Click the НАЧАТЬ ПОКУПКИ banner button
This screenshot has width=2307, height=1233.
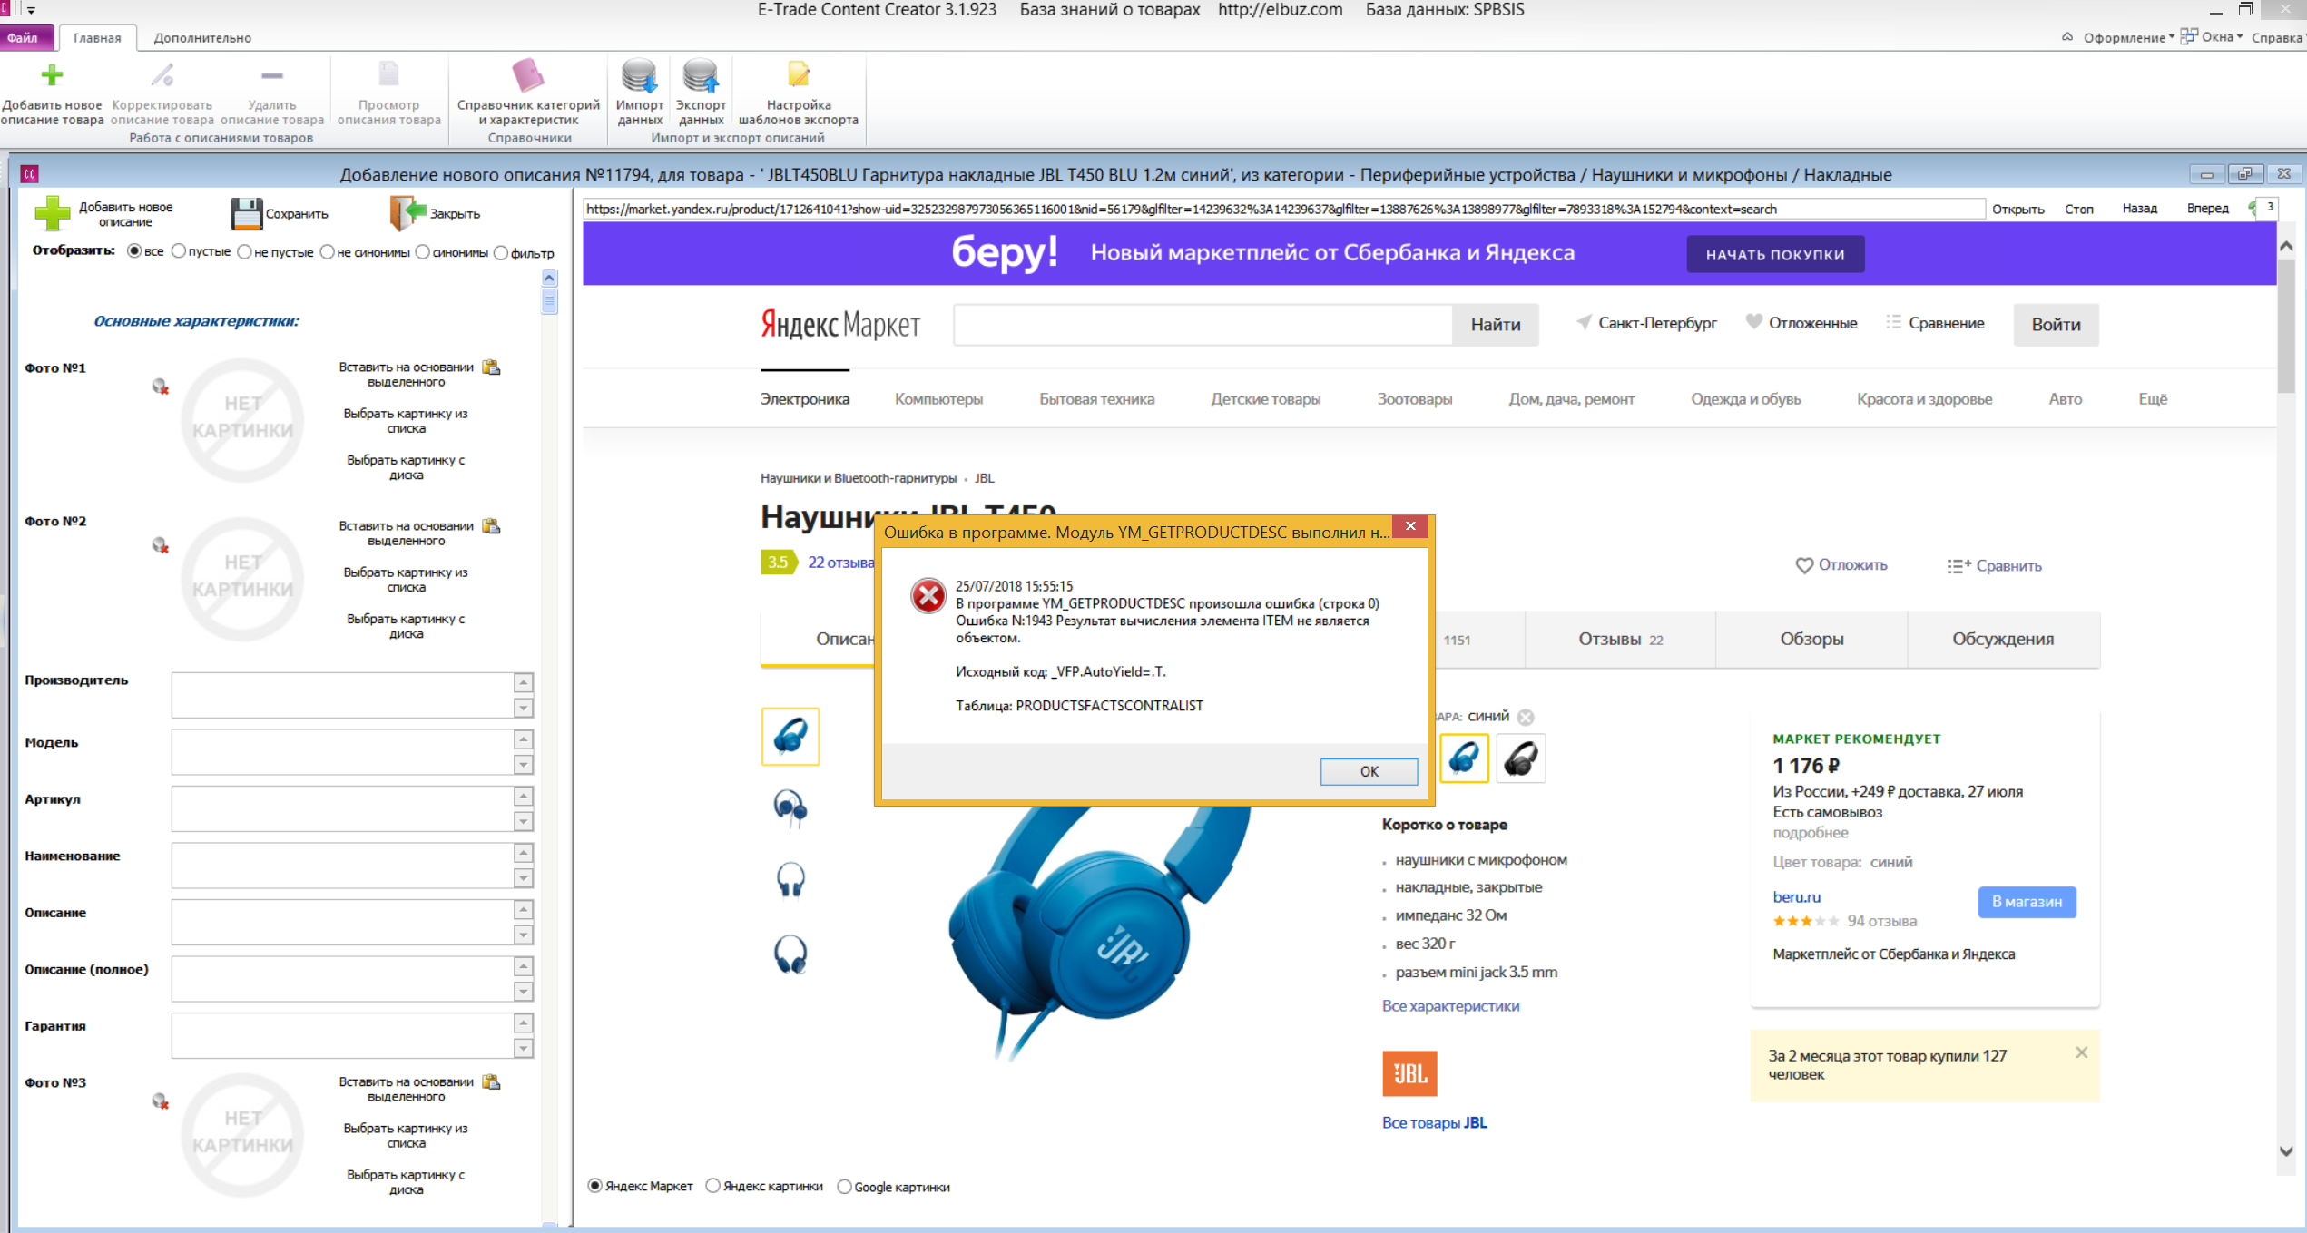[1775, 254]
